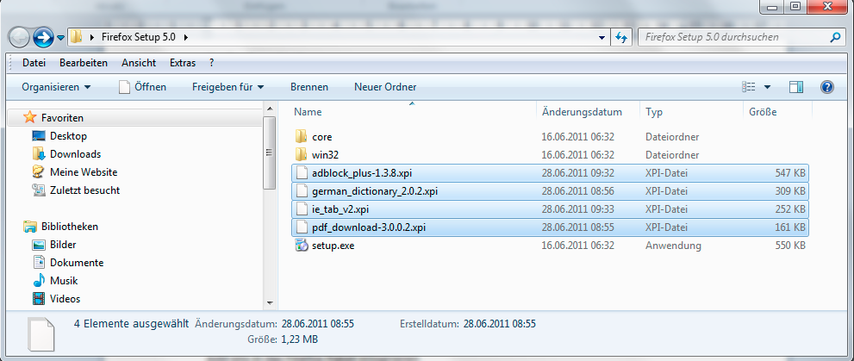
Task: Select Bibliotheken in navigation pane
Action: point(69,227)
